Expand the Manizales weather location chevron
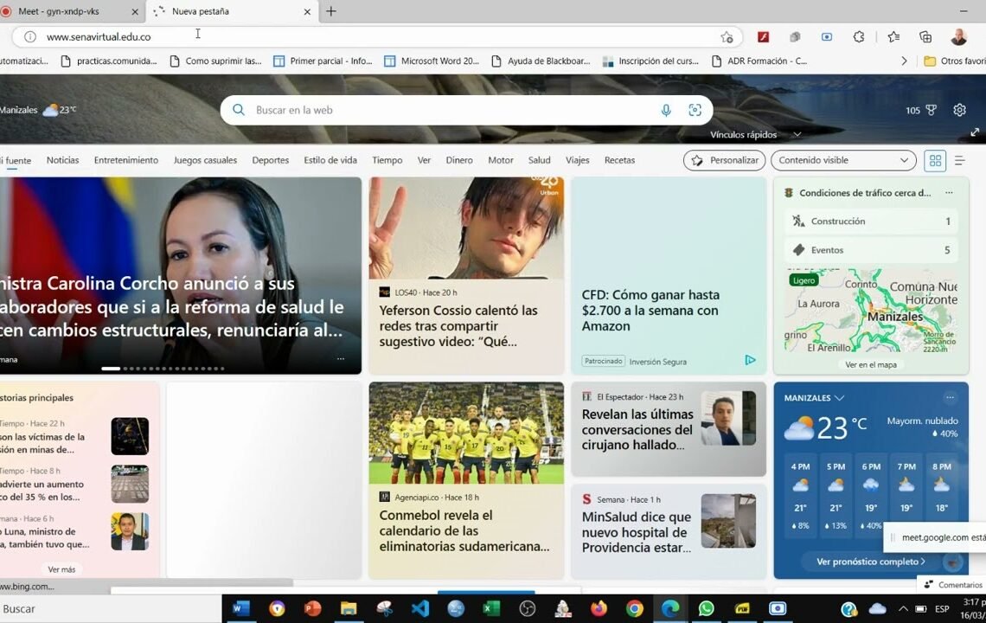 click(839, 398)
